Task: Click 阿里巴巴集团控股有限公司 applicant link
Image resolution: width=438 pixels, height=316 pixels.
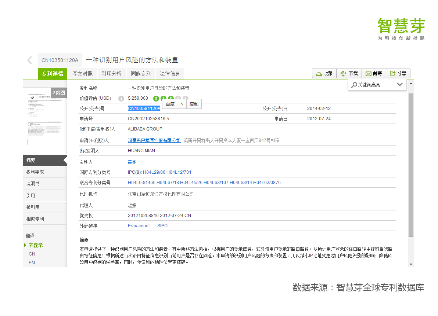Action: (x=154, y=140)
